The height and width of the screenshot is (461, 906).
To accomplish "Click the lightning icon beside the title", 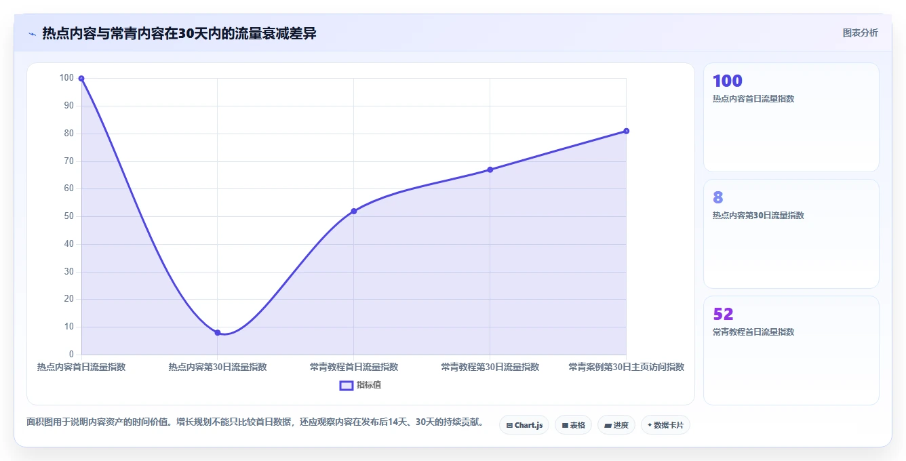I will click(32, 34).
